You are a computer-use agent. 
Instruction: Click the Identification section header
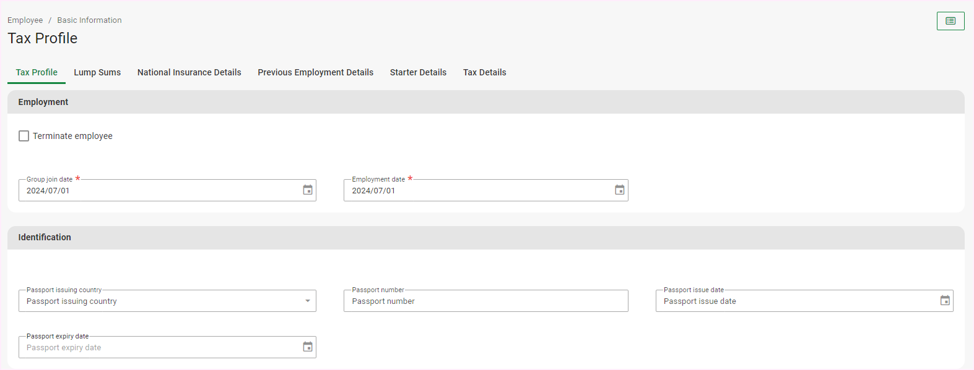[45, 237]
